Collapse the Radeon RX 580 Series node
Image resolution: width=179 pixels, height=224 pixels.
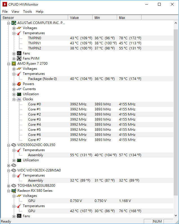click(8, 191)
